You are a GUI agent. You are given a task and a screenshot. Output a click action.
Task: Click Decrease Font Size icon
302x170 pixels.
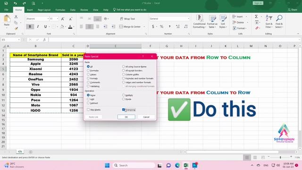[x=70, y=19]
